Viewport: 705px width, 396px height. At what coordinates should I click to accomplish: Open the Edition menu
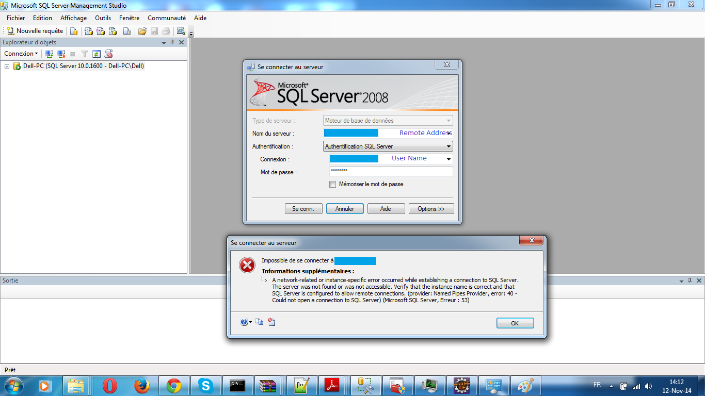pyautogui.click(x=42, y=18)
